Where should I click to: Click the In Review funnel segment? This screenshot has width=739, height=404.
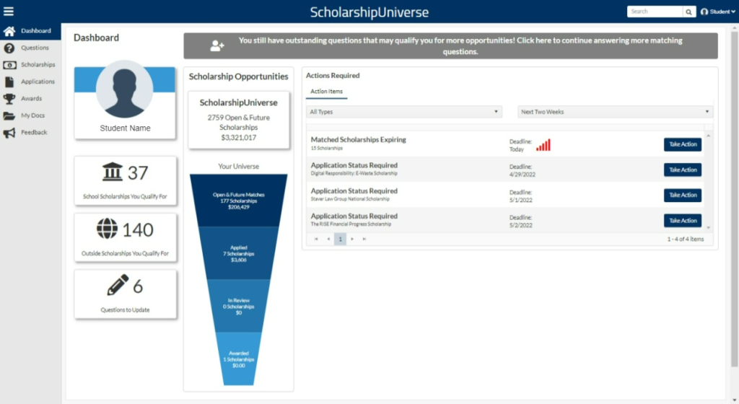click(x=238, y=306)
